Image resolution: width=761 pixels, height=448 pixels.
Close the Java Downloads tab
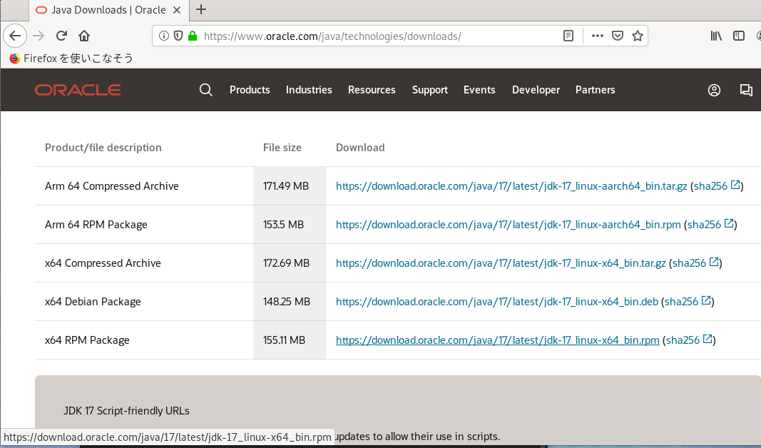[177, 10]
